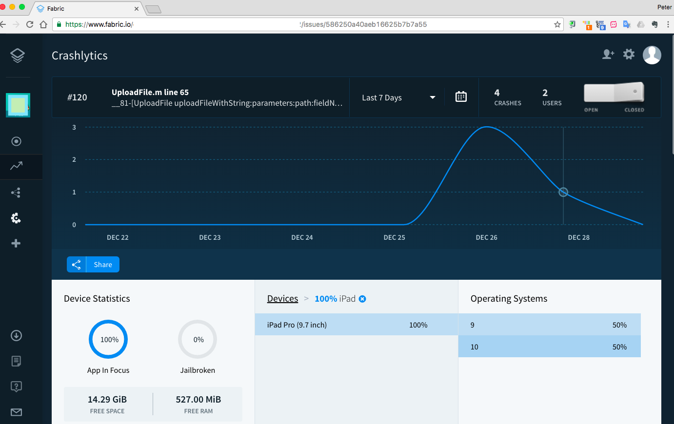The width and height of the screenshot is (674, 424).
Task: Open the help question sidebar icon
Action: [16, 386]
